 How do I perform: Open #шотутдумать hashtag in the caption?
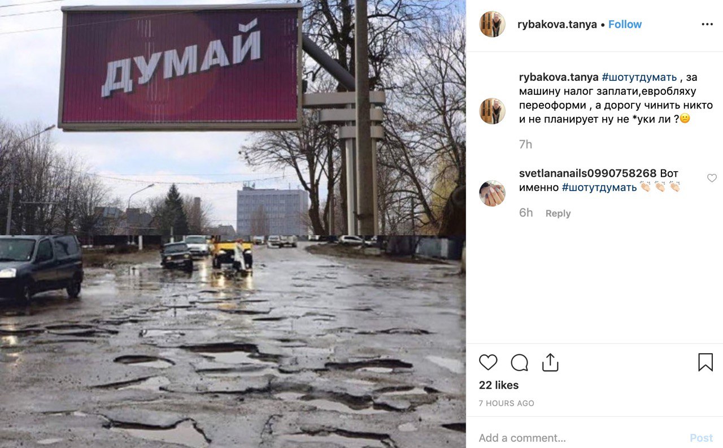coord(639,77)
